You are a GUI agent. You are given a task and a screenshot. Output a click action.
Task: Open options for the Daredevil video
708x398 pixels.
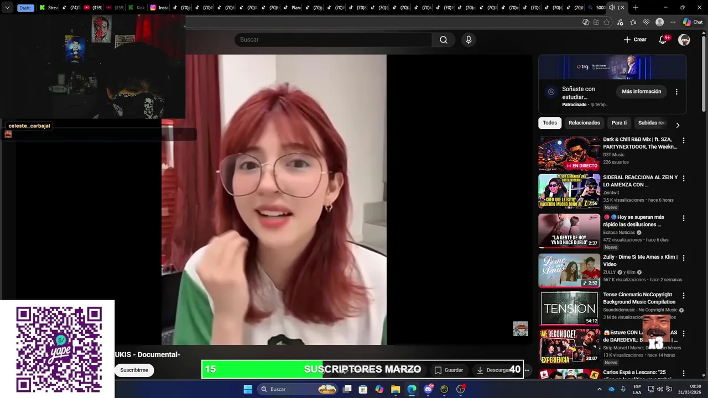pyautogui.click(x=683, y=333)
